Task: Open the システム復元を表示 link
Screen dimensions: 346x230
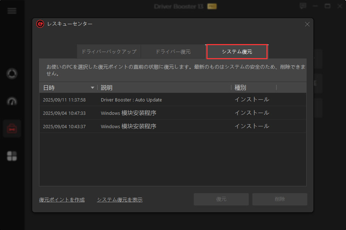Action: [x=120, y=200]
